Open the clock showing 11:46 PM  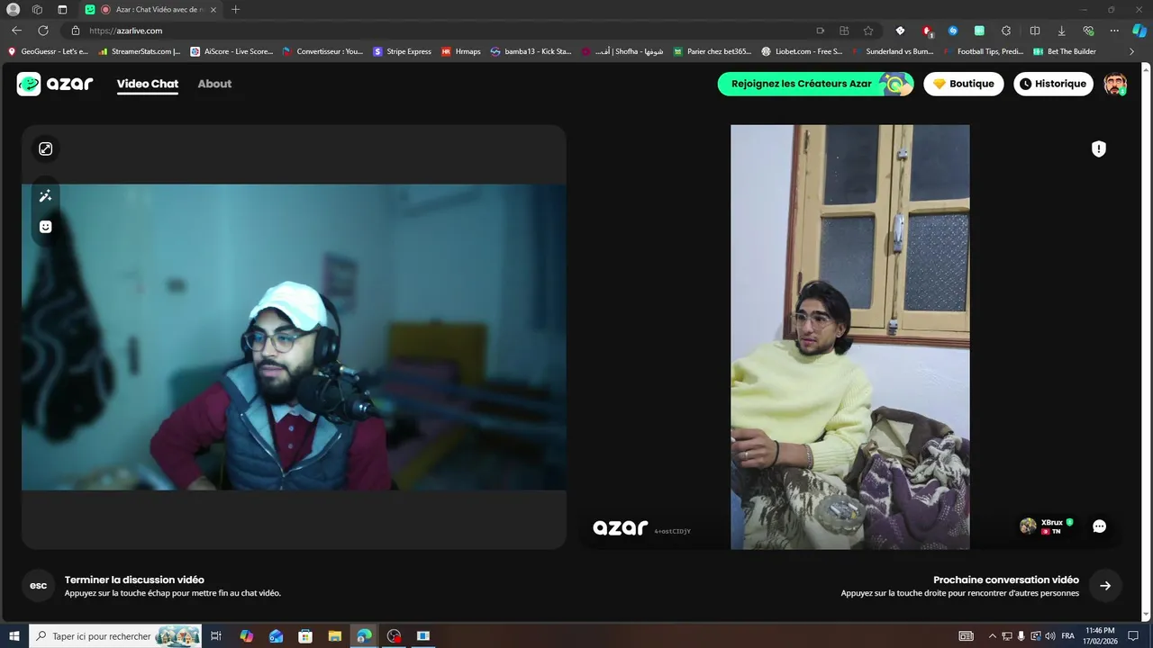(1100, 636)
